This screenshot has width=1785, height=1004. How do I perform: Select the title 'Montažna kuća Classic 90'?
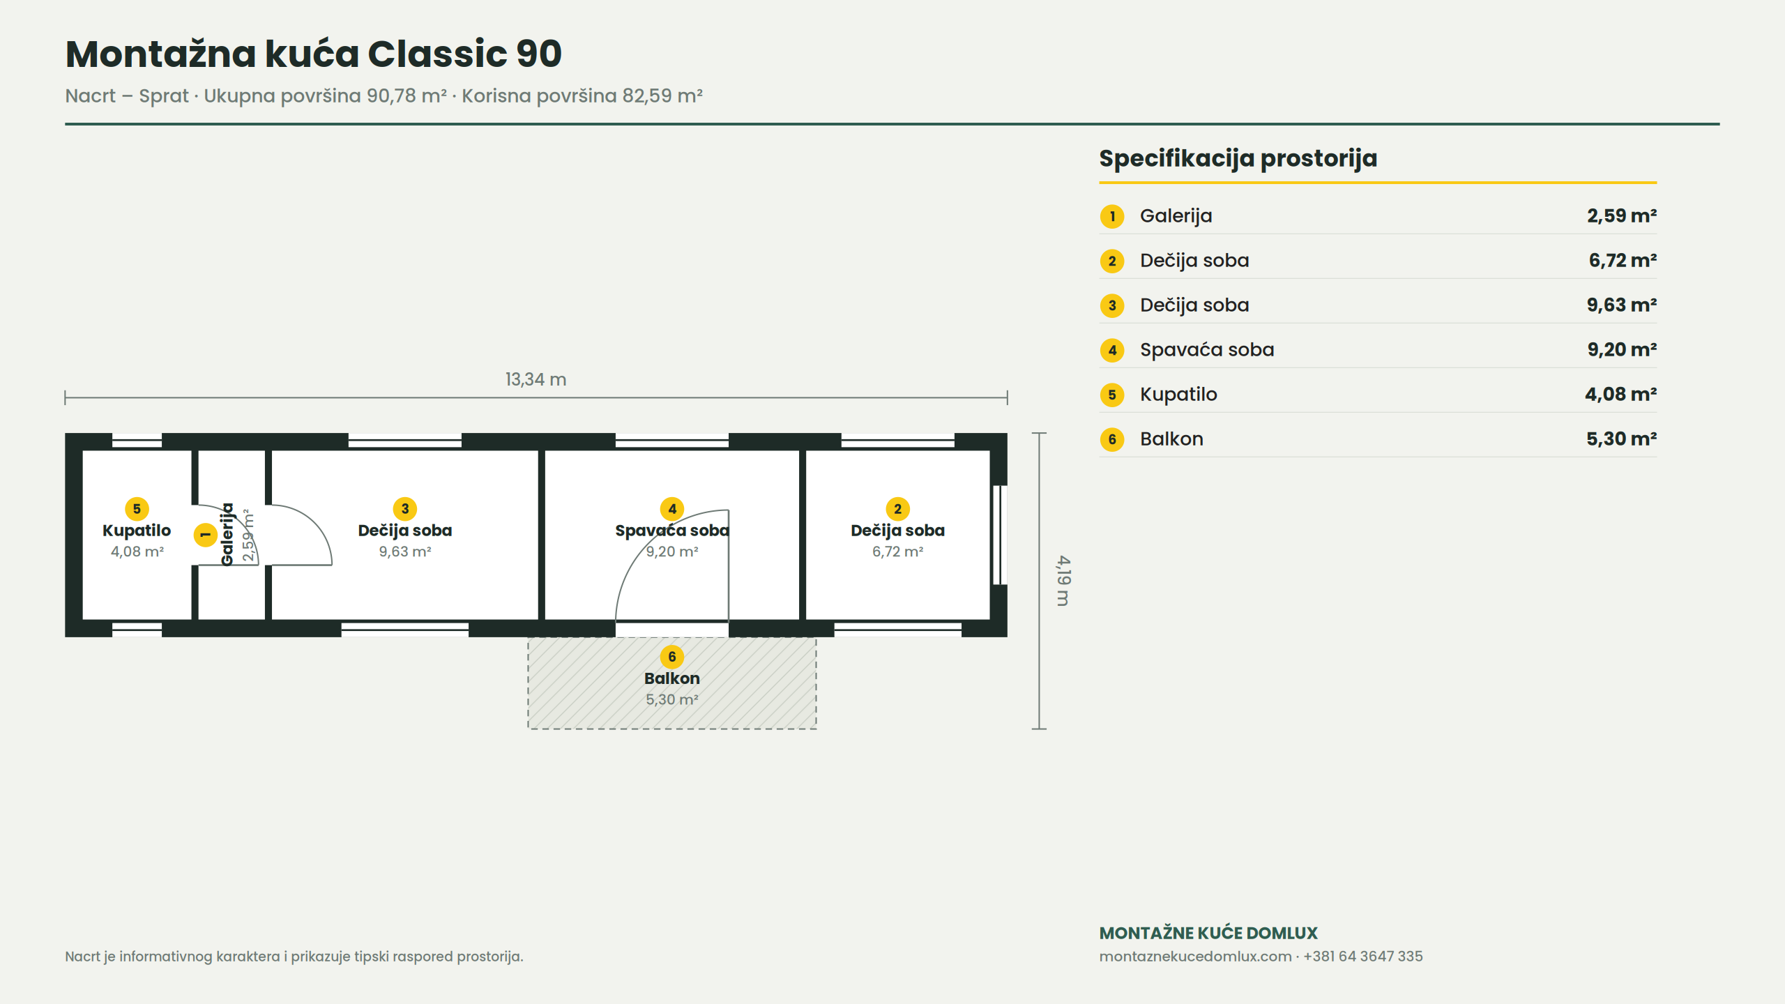(x=314, y=54)
